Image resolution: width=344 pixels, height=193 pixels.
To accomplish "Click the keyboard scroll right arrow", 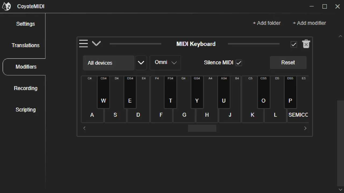I will click(x=305, y=128).
